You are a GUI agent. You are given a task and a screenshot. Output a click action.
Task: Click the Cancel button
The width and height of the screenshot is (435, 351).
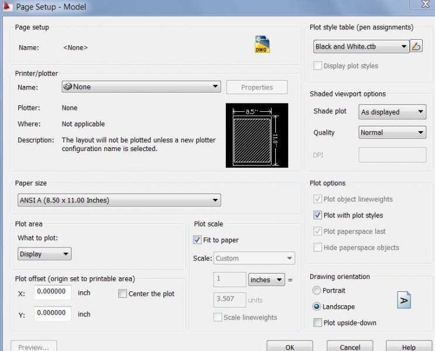[x=350, y=346]
